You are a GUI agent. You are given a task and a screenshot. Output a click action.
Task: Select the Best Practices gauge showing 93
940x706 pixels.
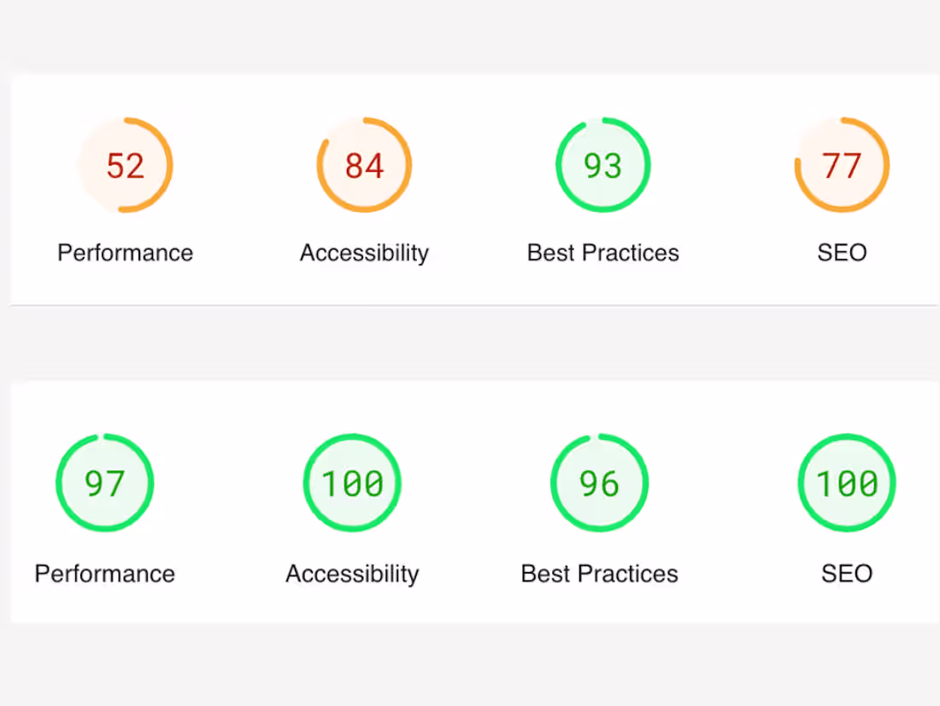point(602,165)
